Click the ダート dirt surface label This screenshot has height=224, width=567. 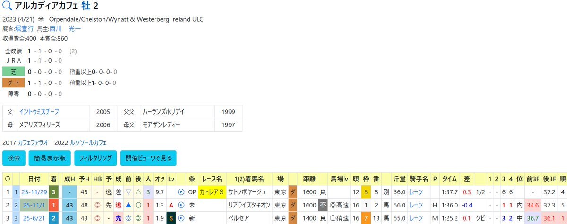(x=13, y=83)
